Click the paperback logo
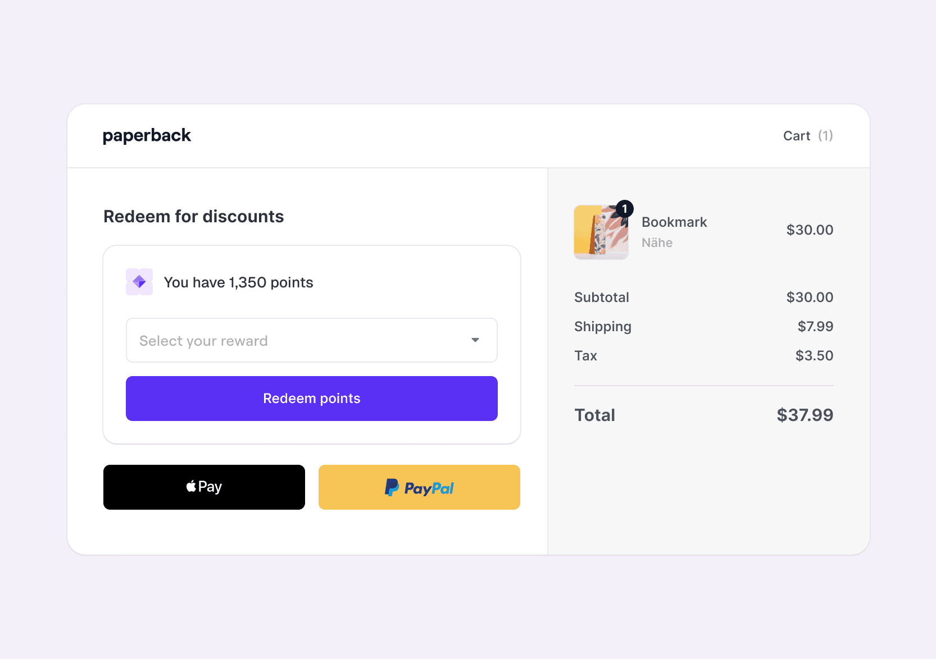936x659 pixels. point(147,136)
